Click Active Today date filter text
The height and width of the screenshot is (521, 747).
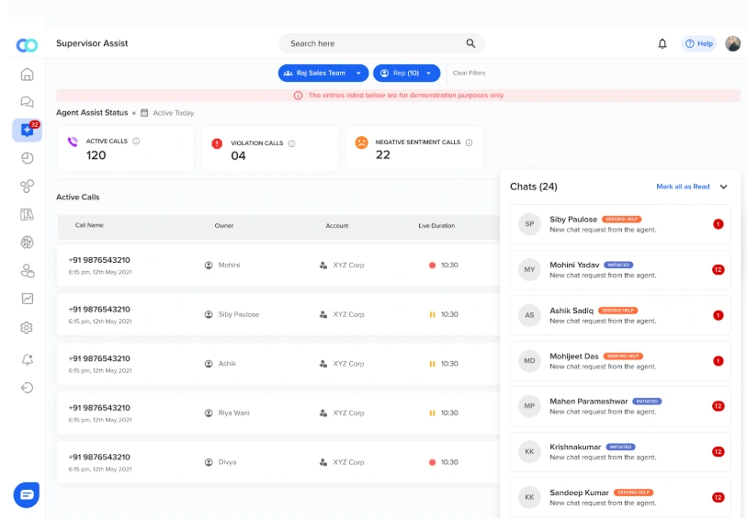coord(174,113)
